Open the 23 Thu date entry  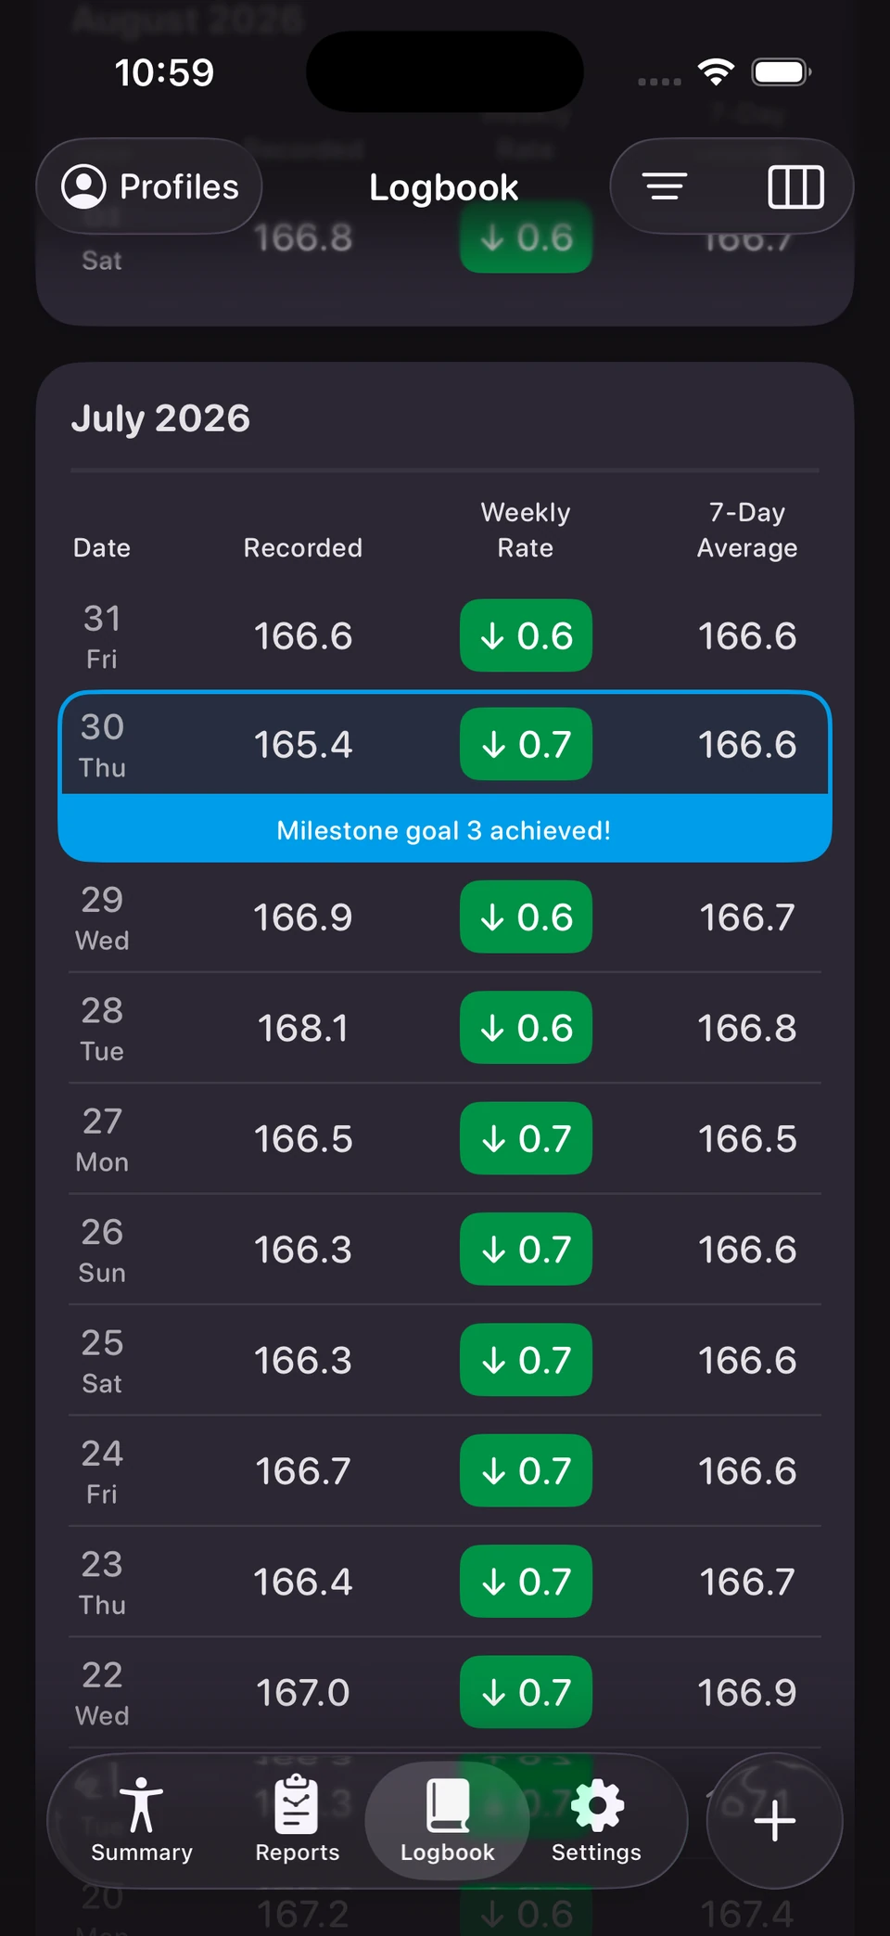[102, 1582]
